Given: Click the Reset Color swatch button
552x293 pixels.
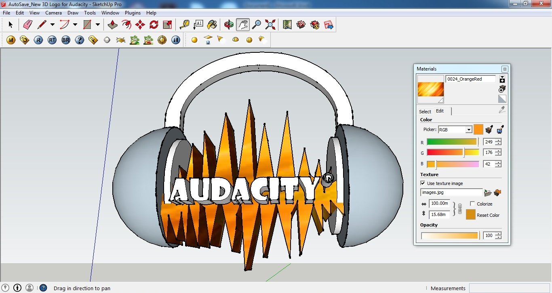Looking at the screenshot, I should click(470, 215).
